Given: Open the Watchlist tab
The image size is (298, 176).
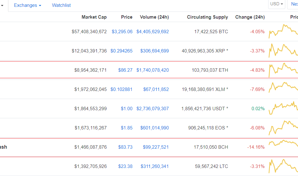Looking at the screenshot, I should [61, 5].
